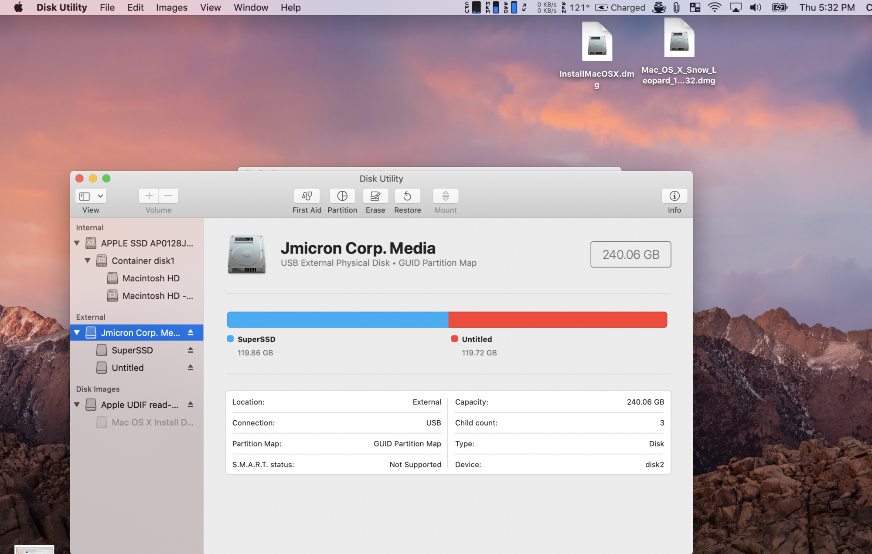Click blue SuperSSD partition bar segment
The image size is (872, 554).
click(x=337, y=320)
